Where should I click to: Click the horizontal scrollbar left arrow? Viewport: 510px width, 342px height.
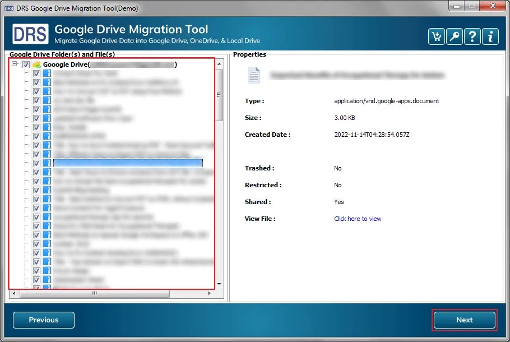(x=14, y=294)
